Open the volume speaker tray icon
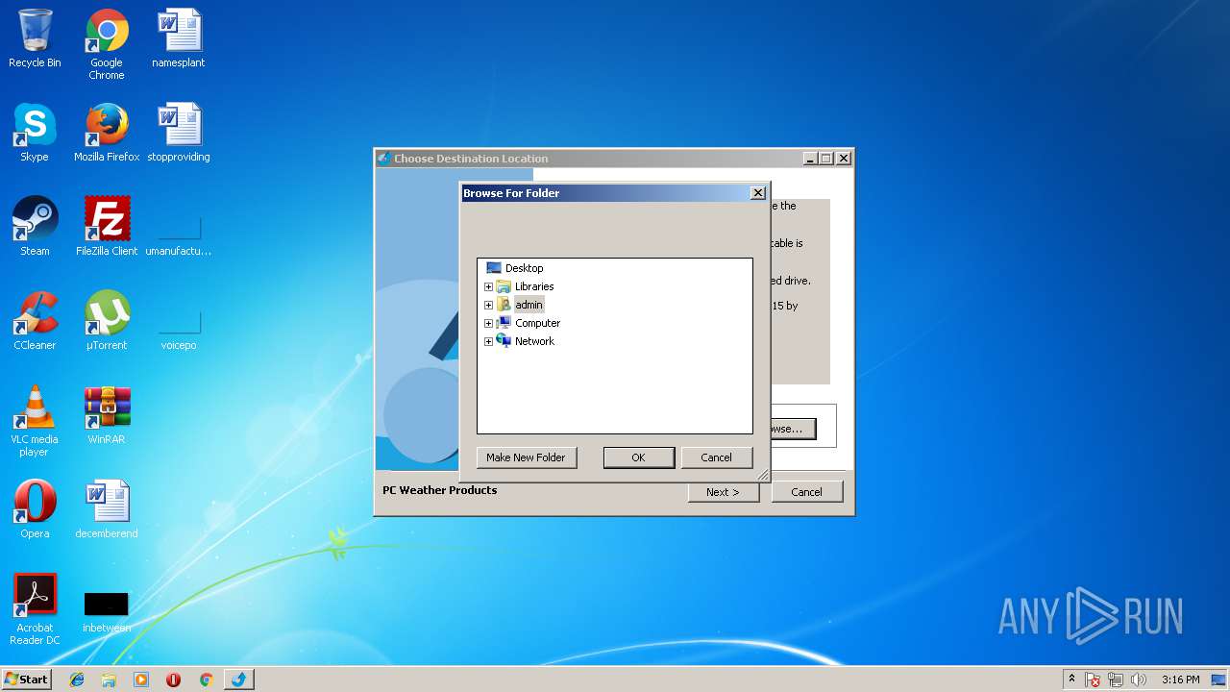Screen dimensions: 1230x692 (1139, 680)
